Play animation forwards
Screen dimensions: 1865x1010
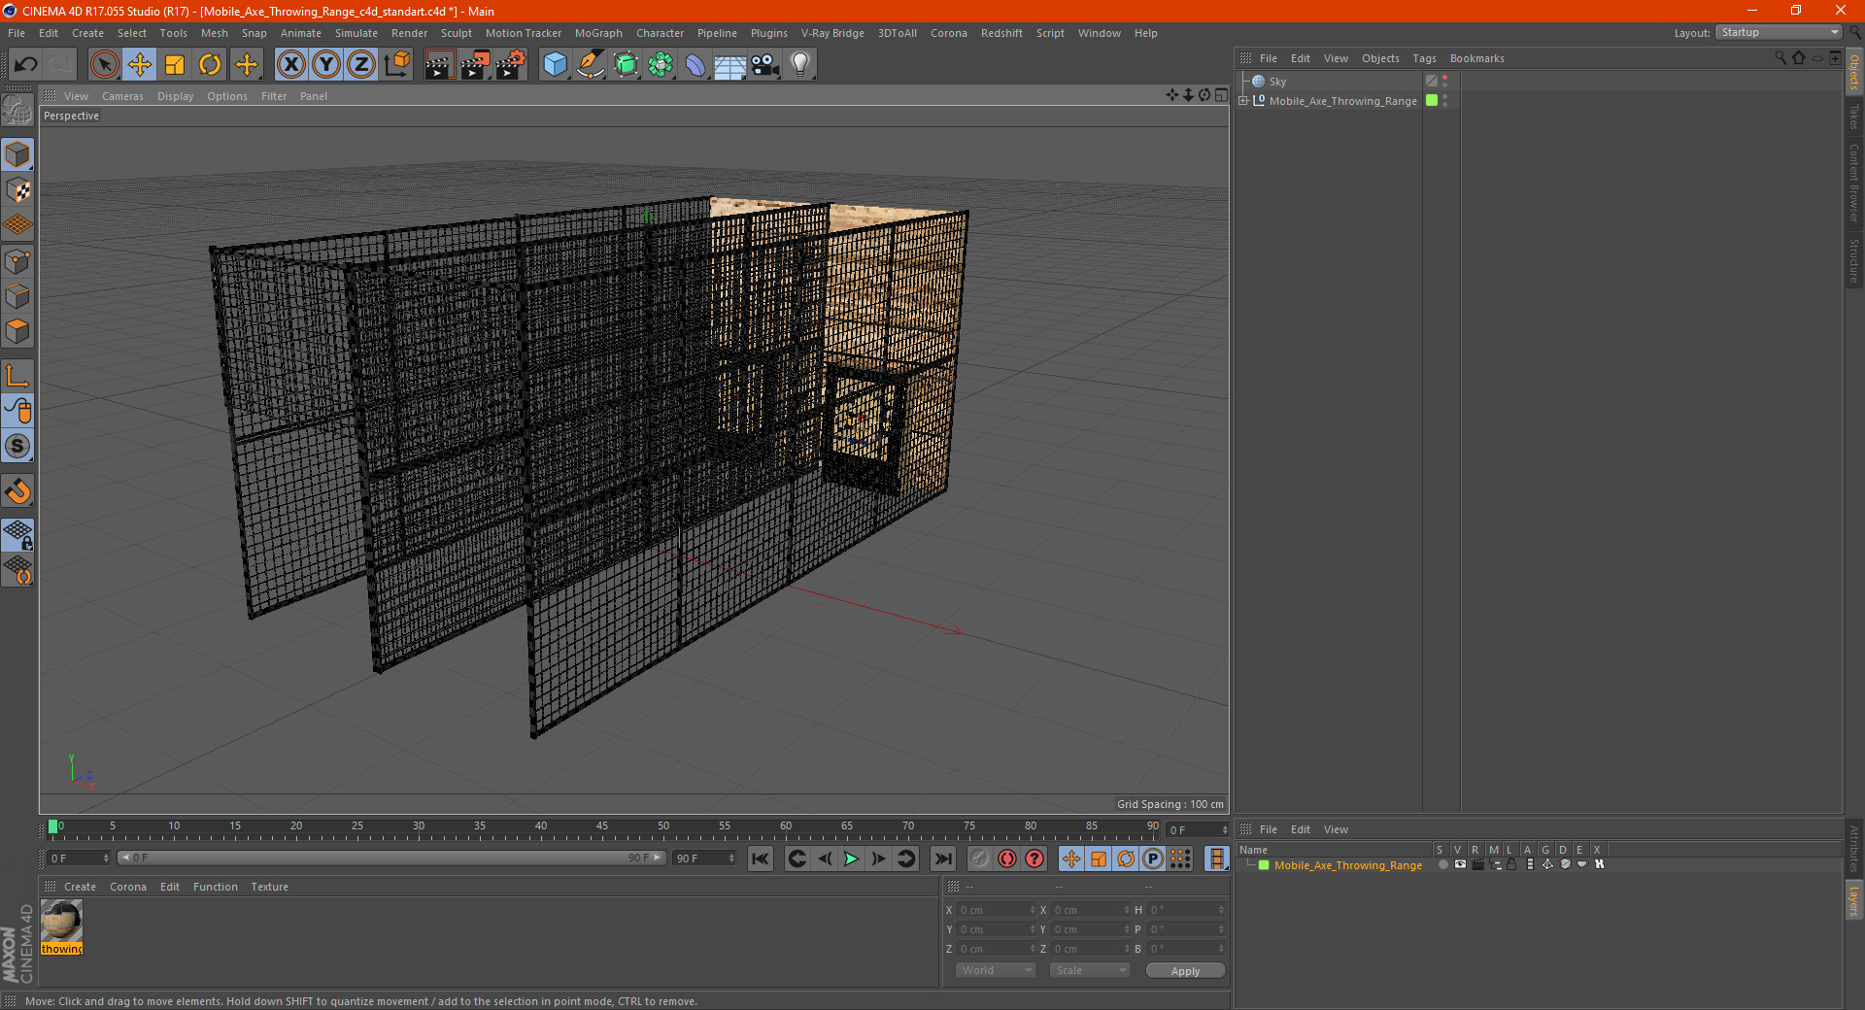pyautogui.click(x=851, y=858)
